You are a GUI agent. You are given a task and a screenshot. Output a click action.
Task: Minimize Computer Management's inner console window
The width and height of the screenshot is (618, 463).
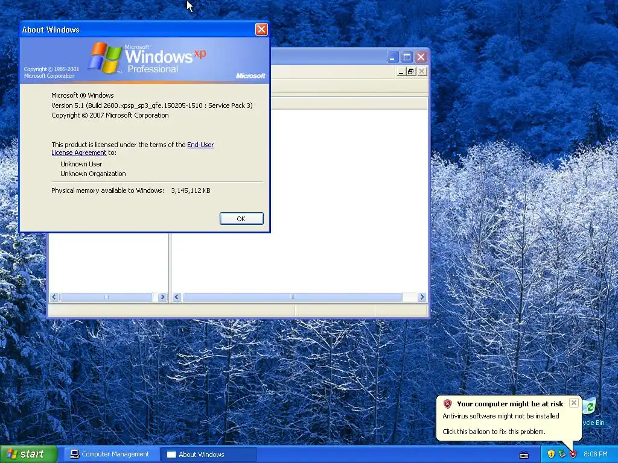[x=401, y=72]
